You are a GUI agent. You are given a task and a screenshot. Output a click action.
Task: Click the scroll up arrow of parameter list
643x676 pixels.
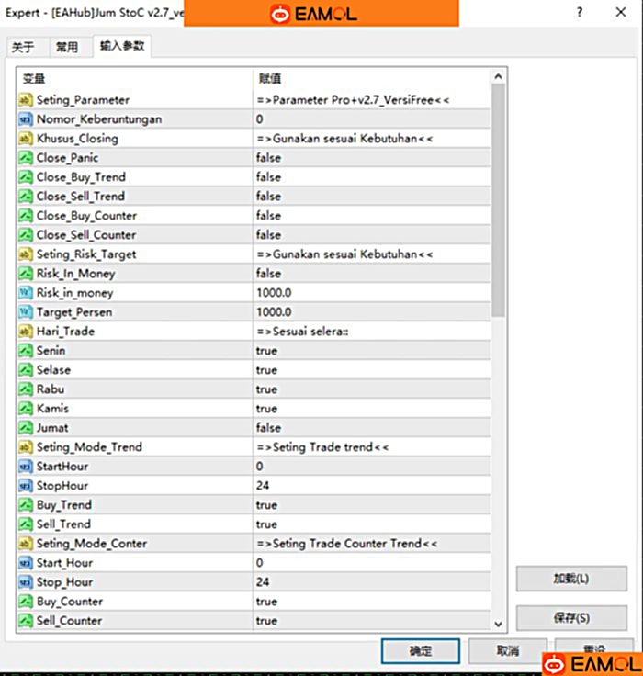pyautogui.click(x=498, y=77)
